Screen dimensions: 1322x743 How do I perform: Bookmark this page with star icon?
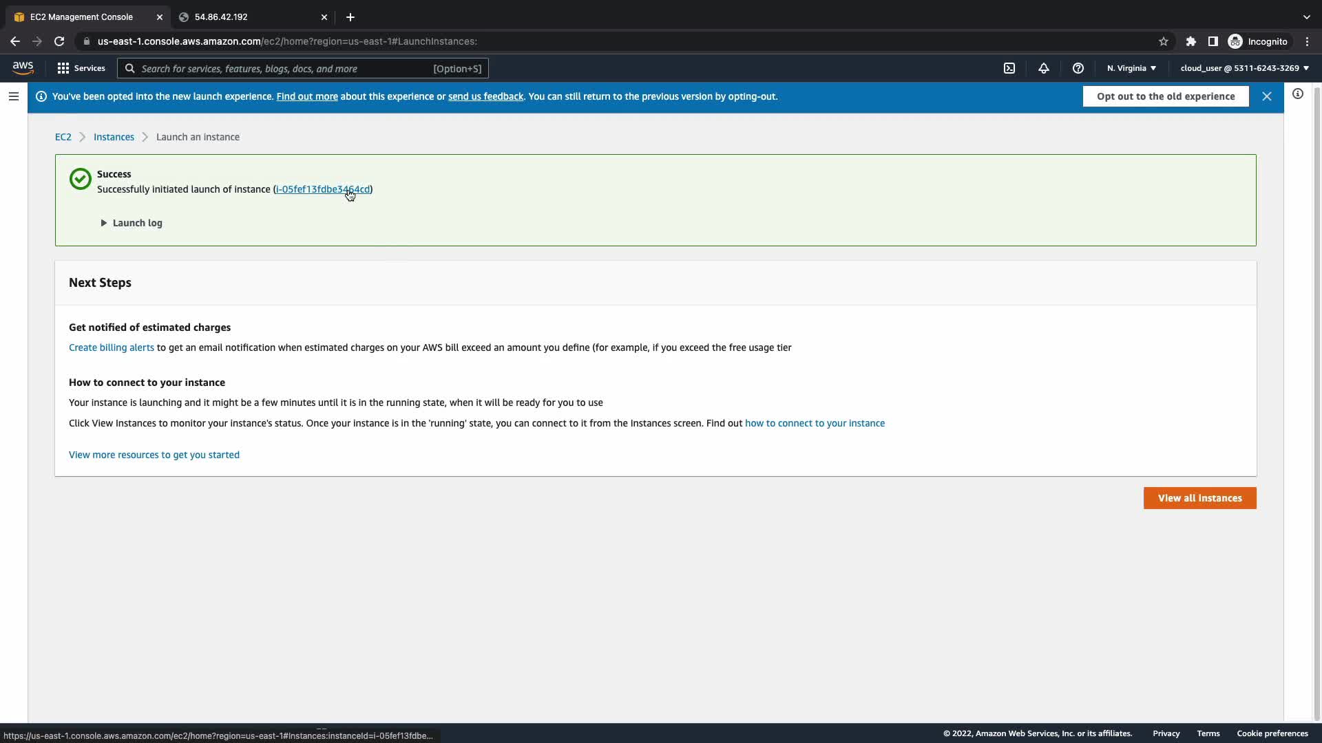pyautogui.click(x=1164, y=41)
